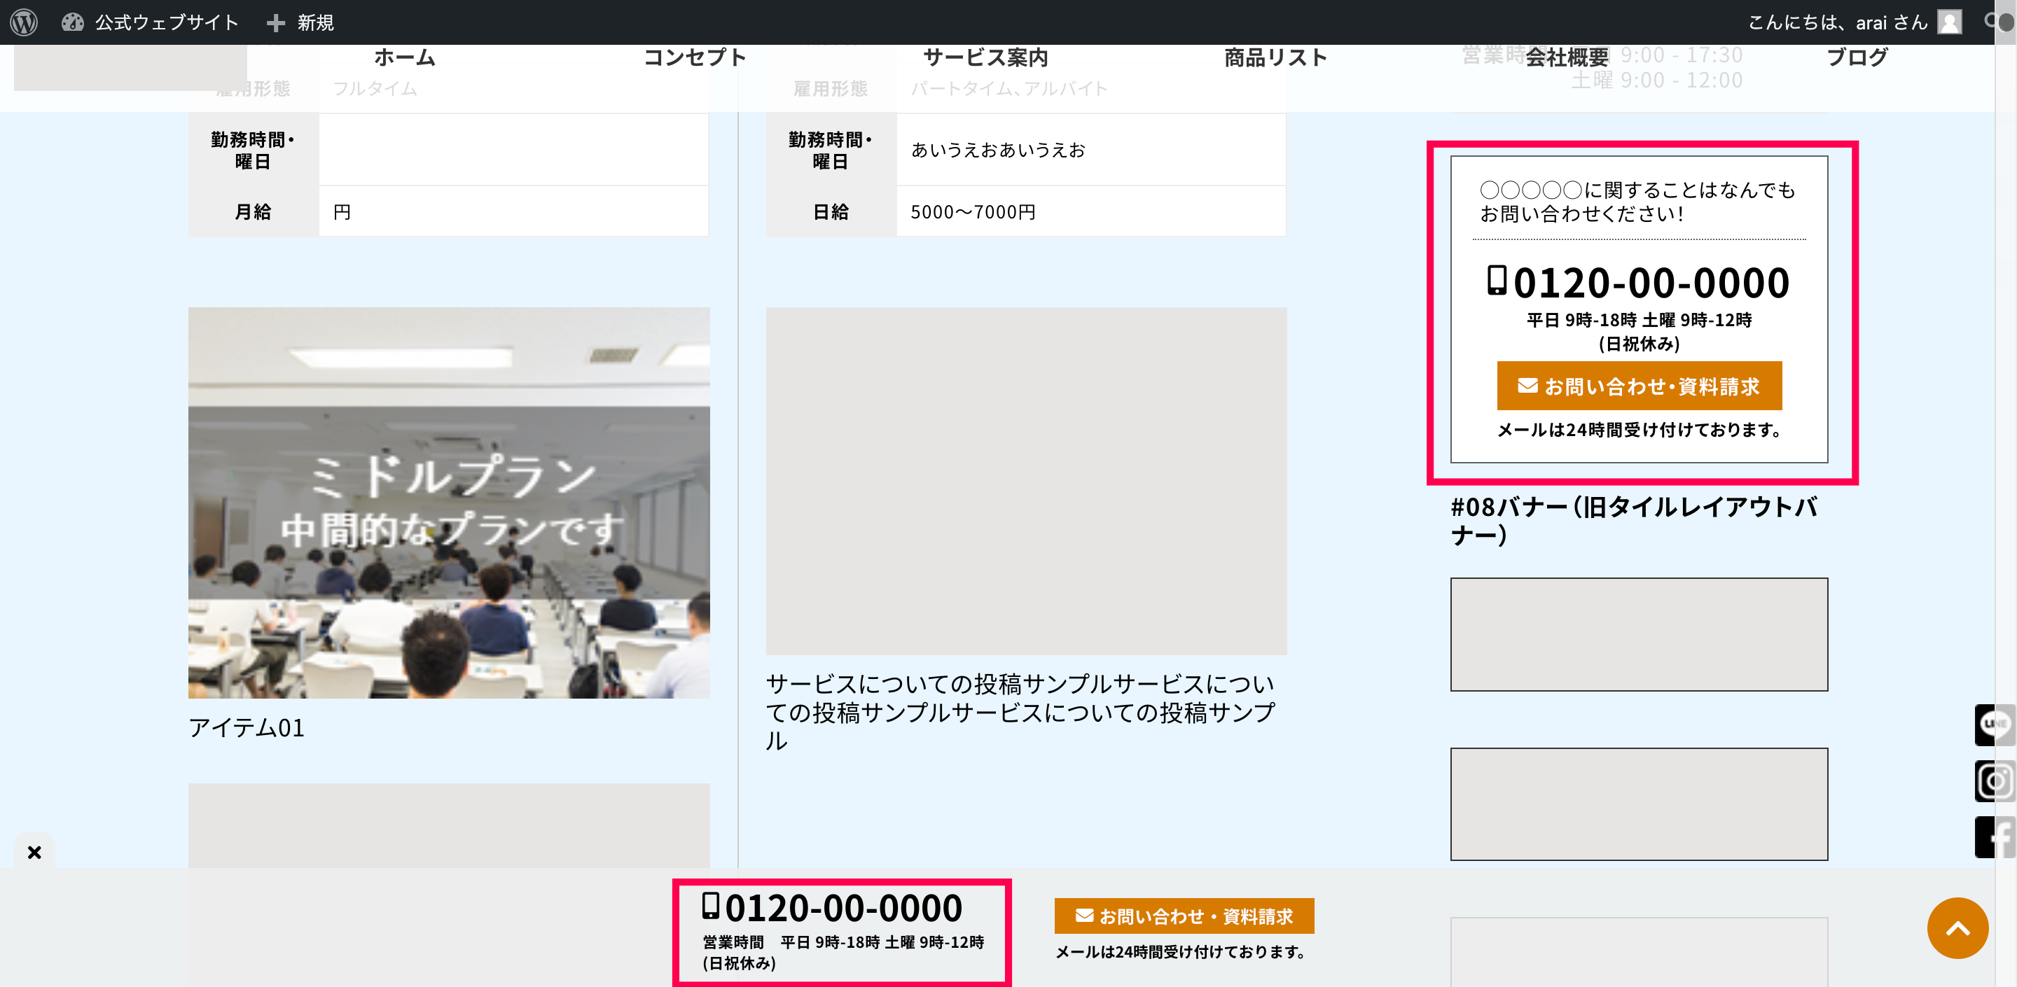The width and height of the screenshot is (2017, 987).
Task: Open the ホーム menu item
Action: pos(404,57)
